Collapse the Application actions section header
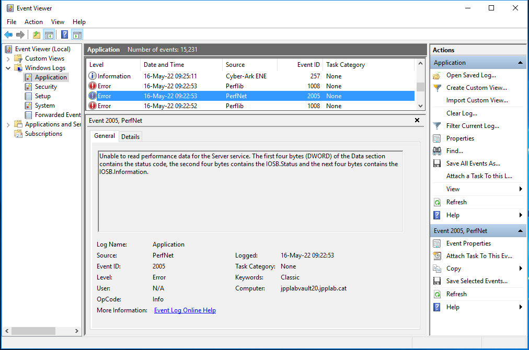 pos(520,63)
